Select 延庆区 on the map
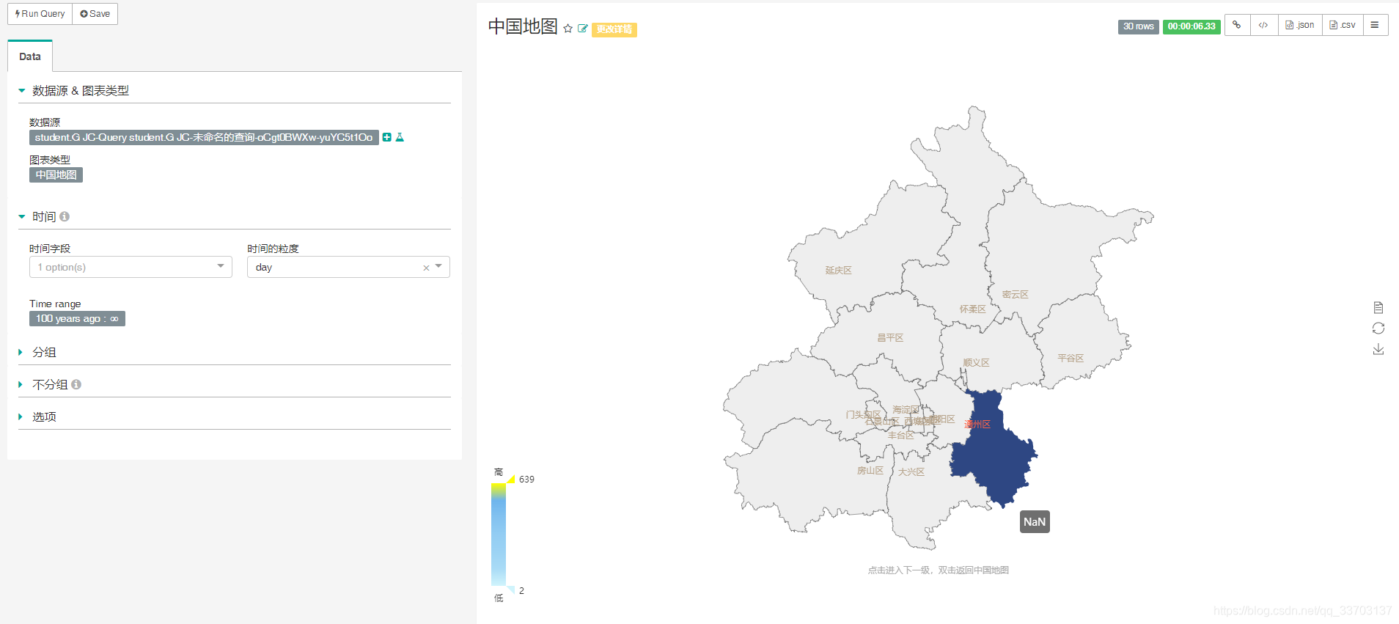The height and width of the screenshot is (624, 1399). (x=839, y=271)
